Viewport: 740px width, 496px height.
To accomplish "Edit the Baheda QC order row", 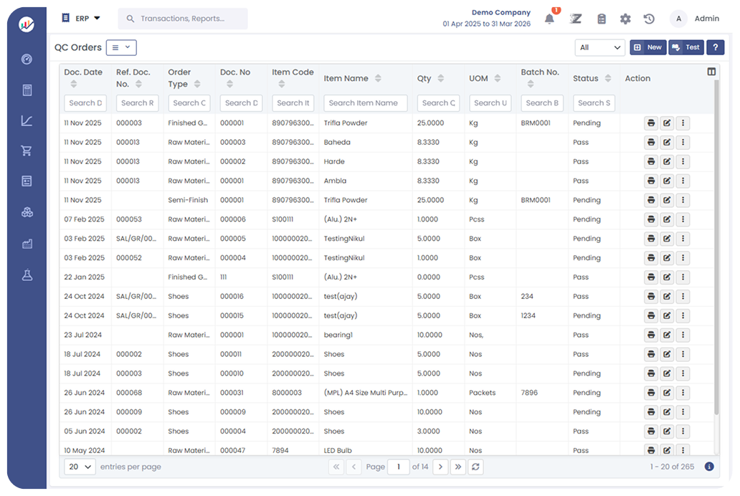I will (667, 143).
